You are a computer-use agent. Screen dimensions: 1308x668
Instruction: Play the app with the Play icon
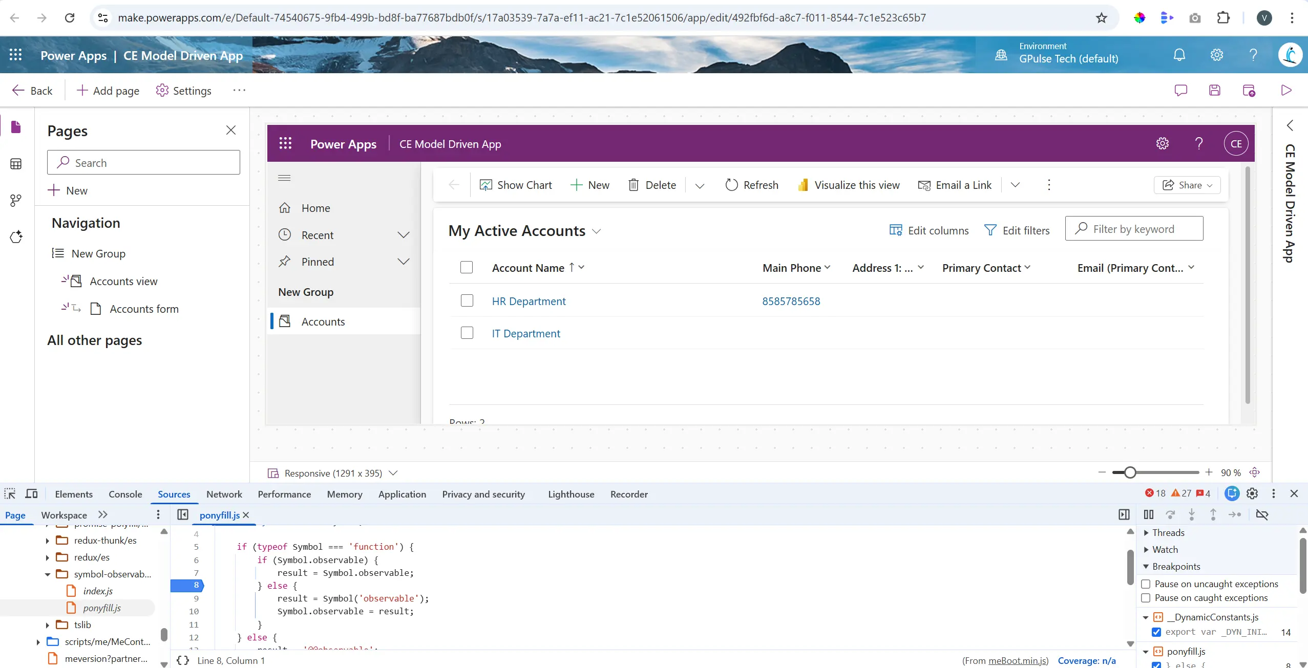coord(1286,91)
